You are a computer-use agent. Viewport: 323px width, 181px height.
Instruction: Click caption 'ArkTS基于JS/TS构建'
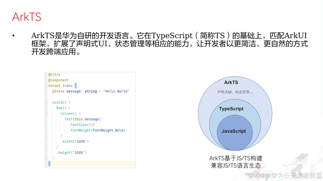pos(236,158)
